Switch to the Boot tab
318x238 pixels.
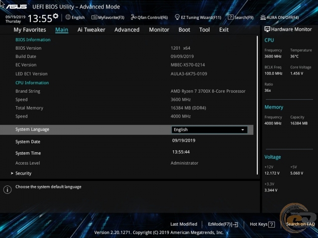(184, 30)
